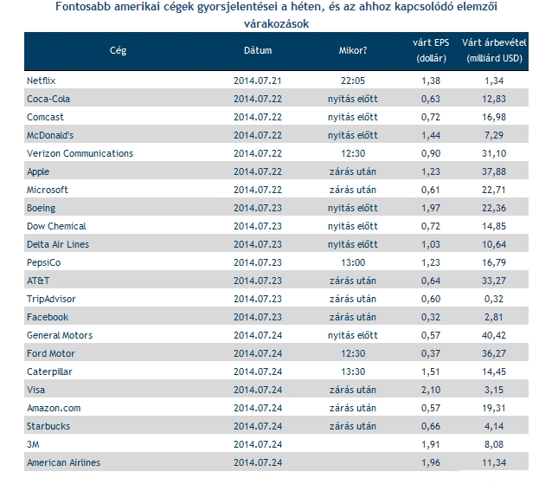
Task: Select the McDonald's company name
Action: click(50, 135)
